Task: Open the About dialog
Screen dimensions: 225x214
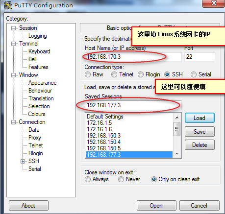Action: [x=28, y=206]
